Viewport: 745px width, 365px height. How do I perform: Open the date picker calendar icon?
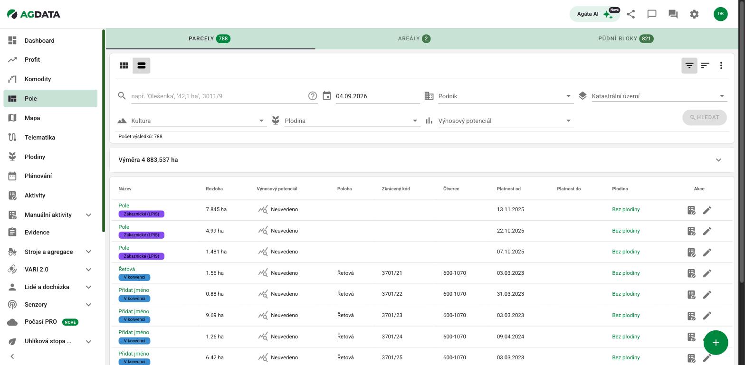[x=327, y=96]
